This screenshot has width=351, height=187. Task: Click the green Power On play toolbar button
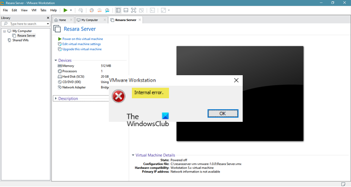tap(65, 11)
